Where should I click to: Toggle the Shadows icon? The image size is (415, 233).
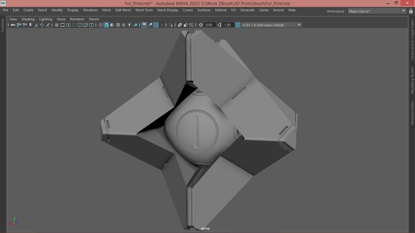click(x=135, y=25)
